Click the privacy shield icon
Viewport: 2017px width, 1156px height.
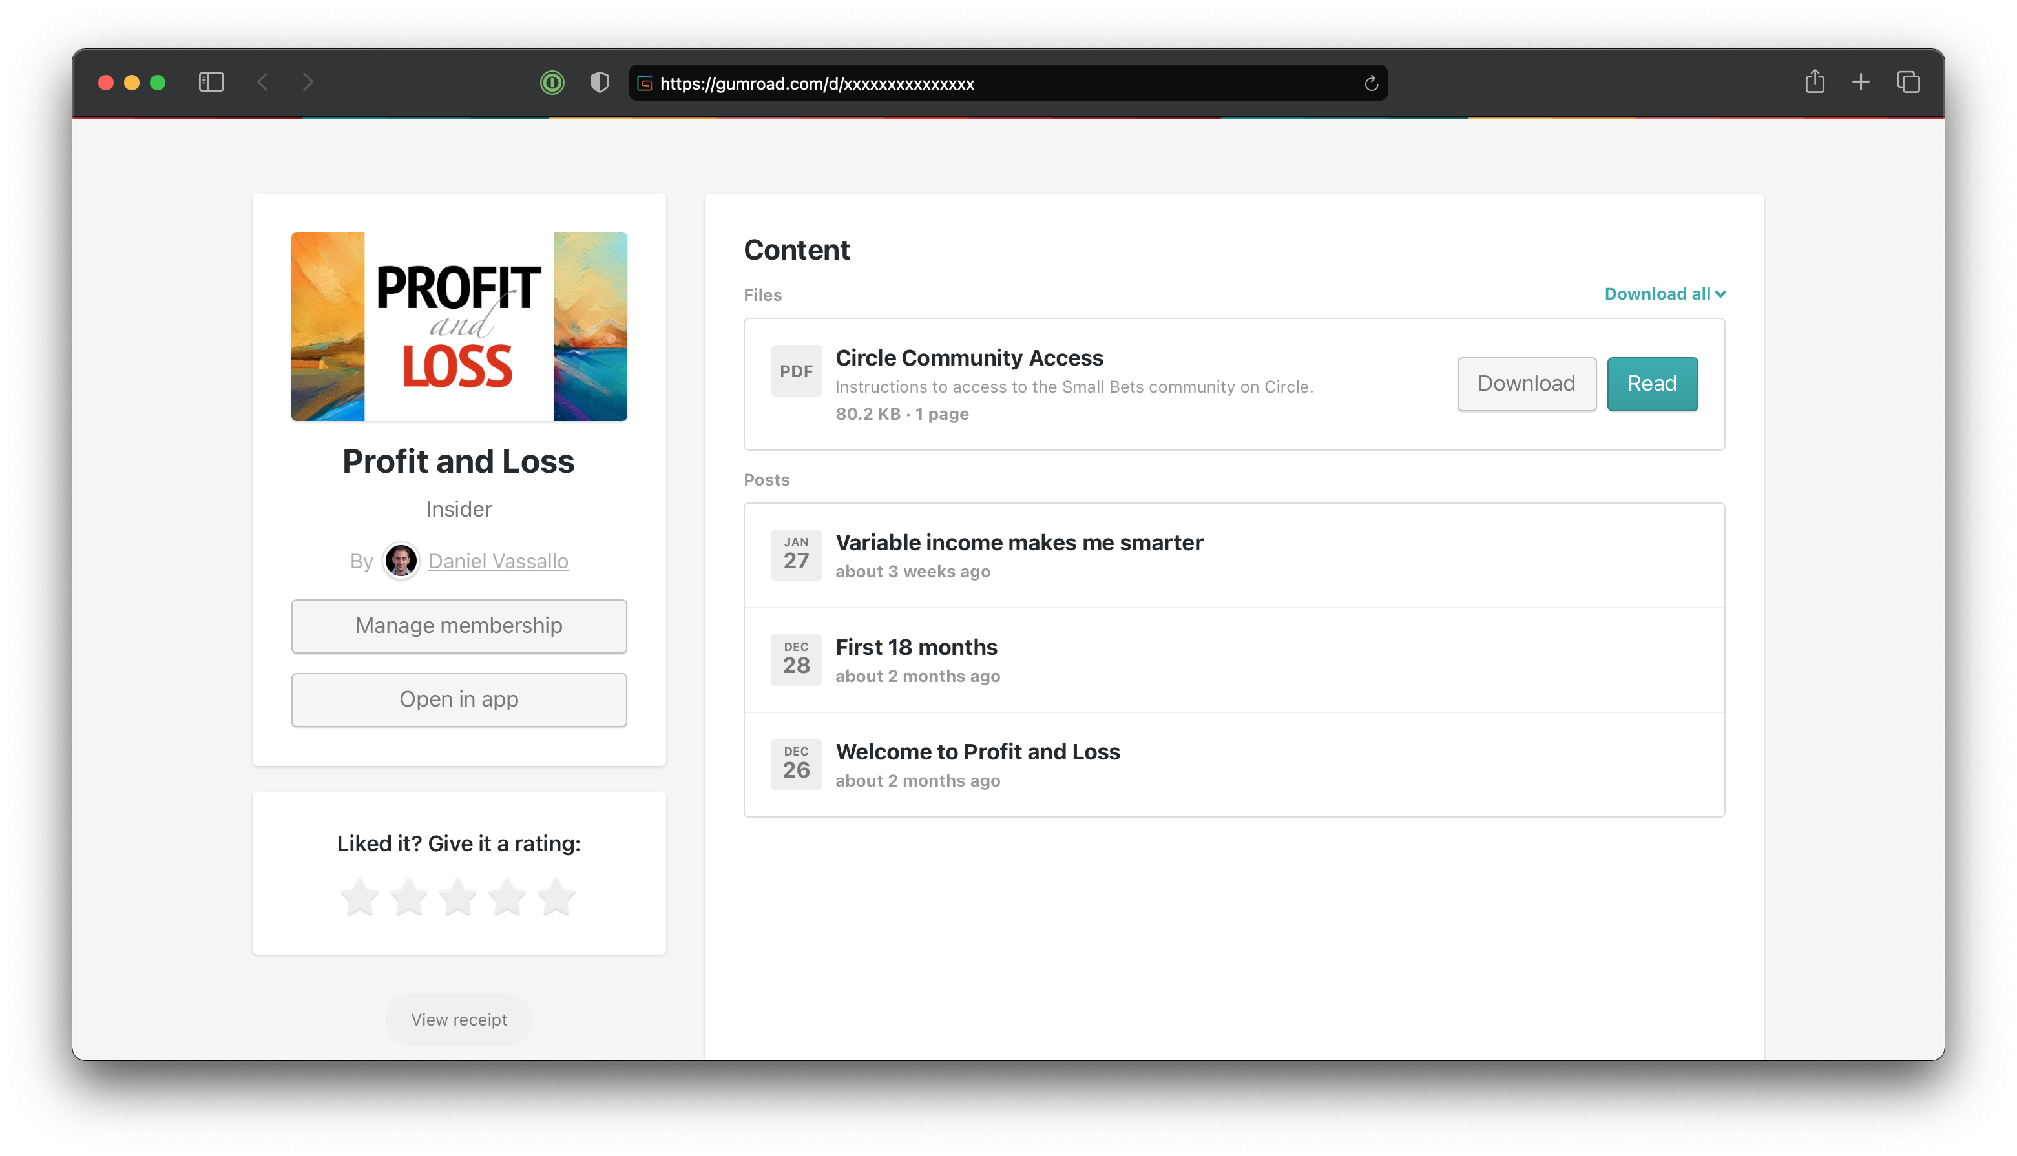(x=600, y=83)
